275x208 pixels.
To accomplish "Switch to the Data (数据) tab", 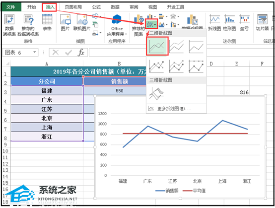I will click(115, 7).
